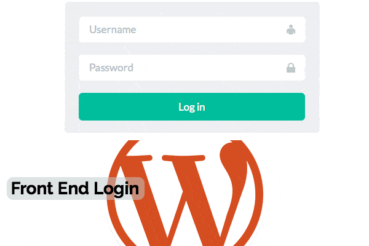The width and height of the screenshot is (369, 246).
Task: Click the gray login panel background above Username
Action: pos(192,9)
